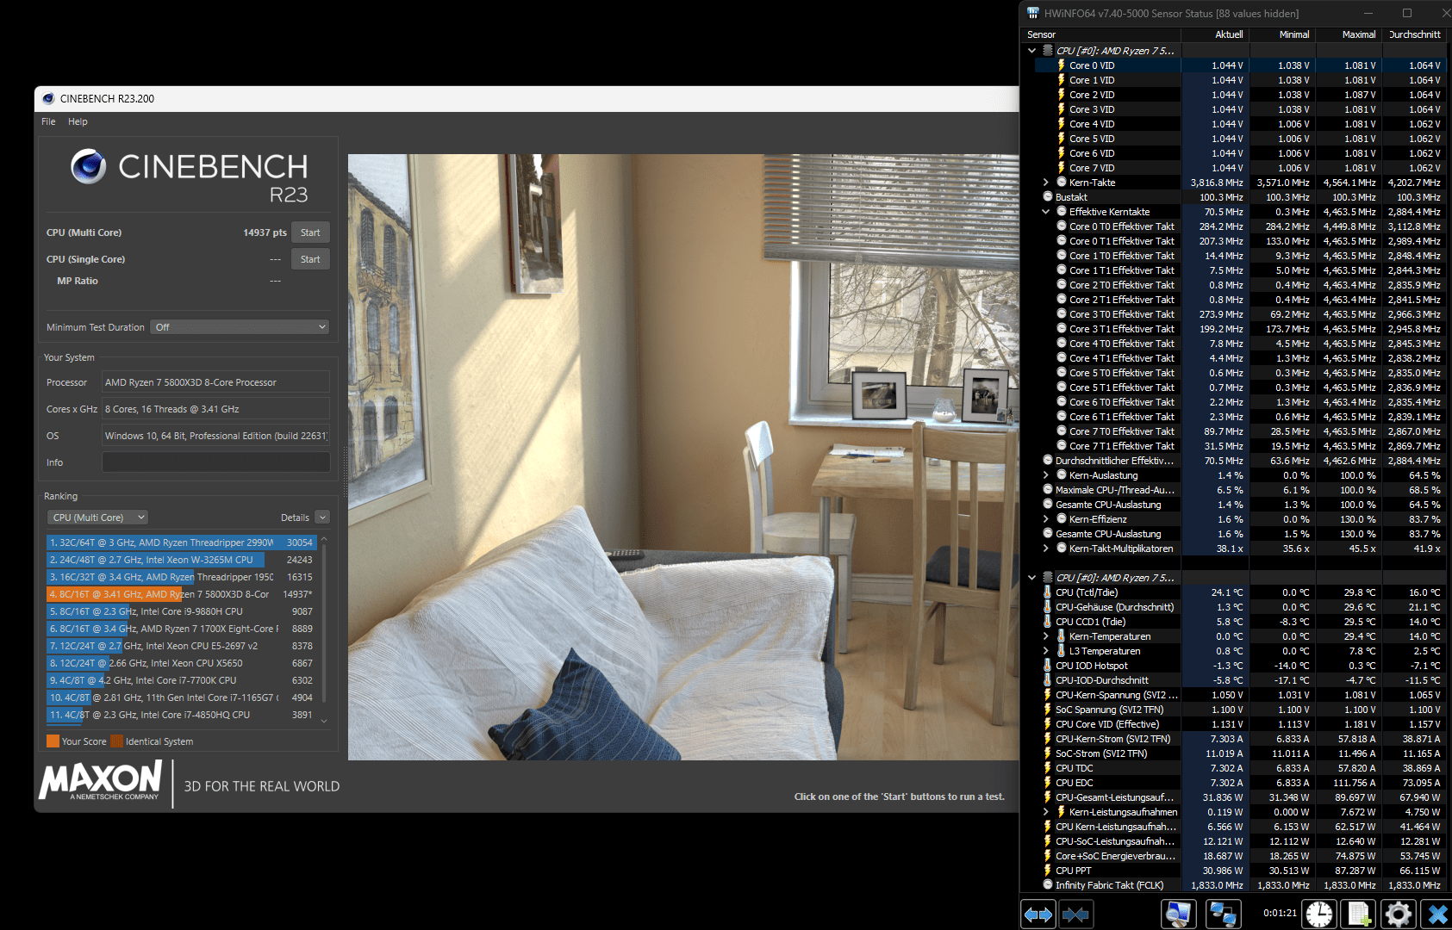The height and width of the screenshot is (930, 1452).
Task: Click chip icon of first CPU group
Action: (x=1048, y=51)
